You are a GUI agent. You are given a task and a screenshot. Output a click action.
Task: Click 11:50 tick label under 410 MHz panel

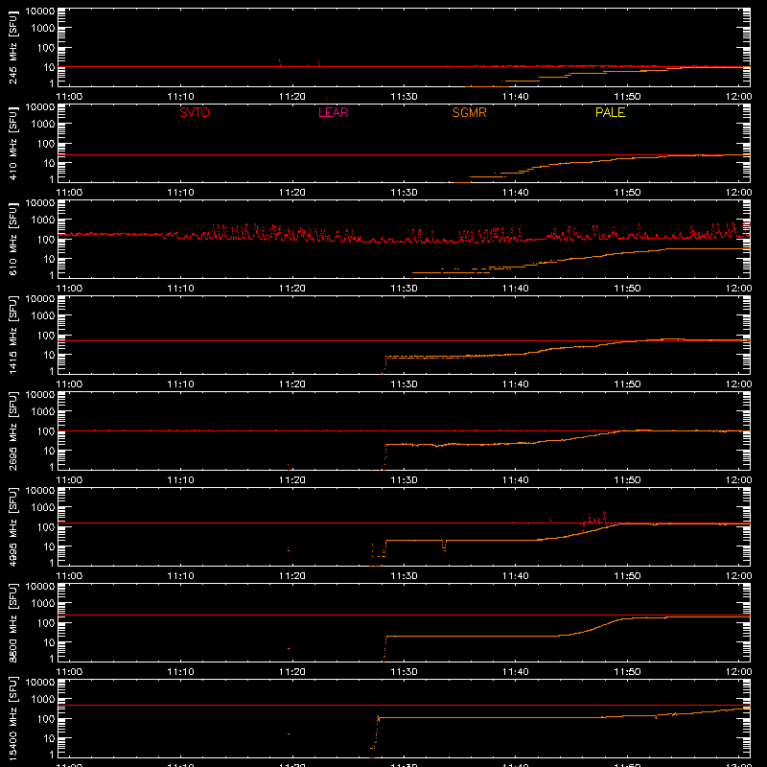627,193
